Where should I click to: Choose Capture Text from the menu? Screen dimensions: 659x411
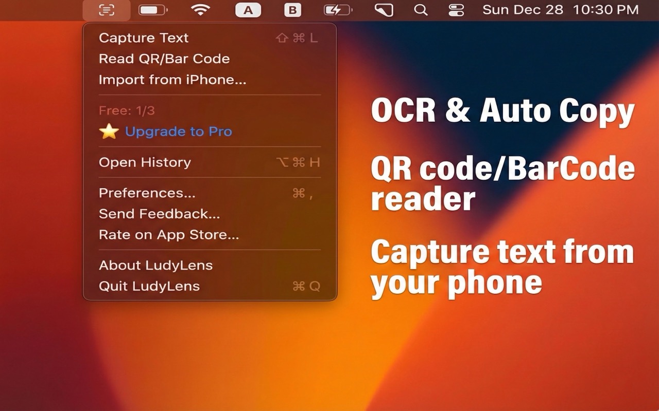(x=210, y=38)
